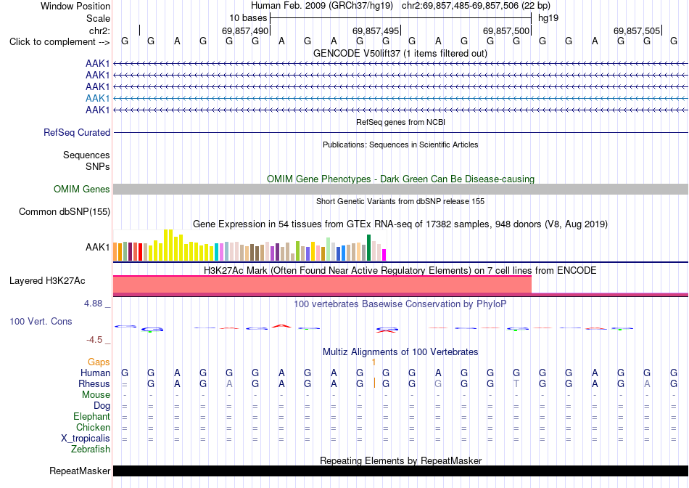This screenshot has width=689, height=488.
Task: Click the light blue AAK1 transcript label
Action: tap(98, 98)
